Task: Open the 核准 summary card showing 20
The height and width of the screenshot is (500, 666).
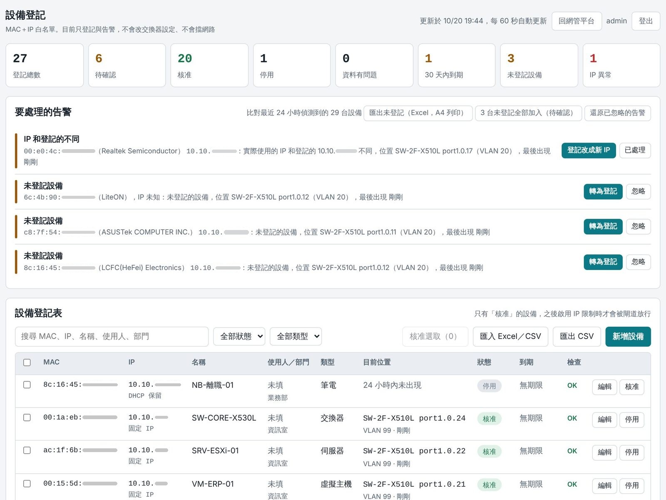Action: (x=209, y=65)
